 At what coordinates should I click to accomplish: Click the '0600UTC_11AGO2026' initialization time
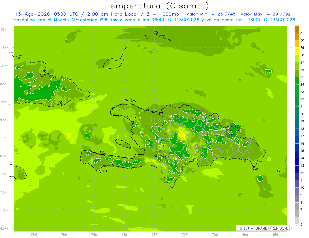point(175,20)
